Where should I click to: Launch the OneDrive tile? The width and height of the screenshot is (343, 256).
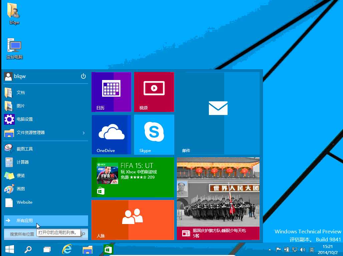111,135
